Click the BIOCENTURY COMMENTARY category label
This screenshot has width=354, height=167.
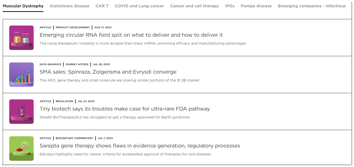click(x=74, y=138)
